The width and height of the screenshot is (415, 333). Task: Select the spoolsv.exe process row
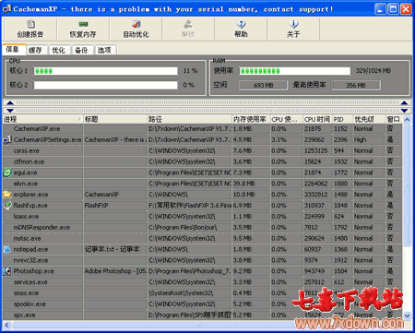click(203, 304)
